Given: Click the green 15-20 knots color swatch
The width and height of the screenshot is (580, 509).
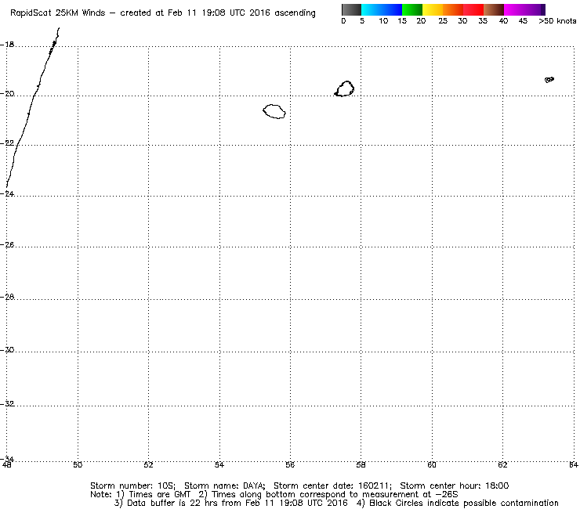Looking at the screenshot, I should click(412, 9).
